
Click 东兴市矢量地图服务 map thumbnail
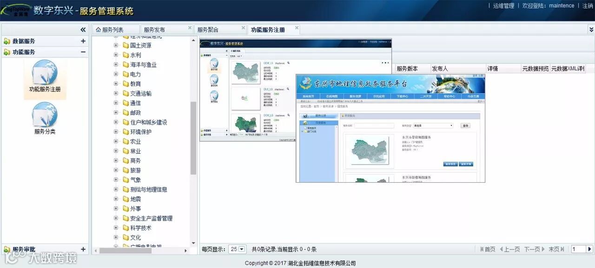click(369, 151)
